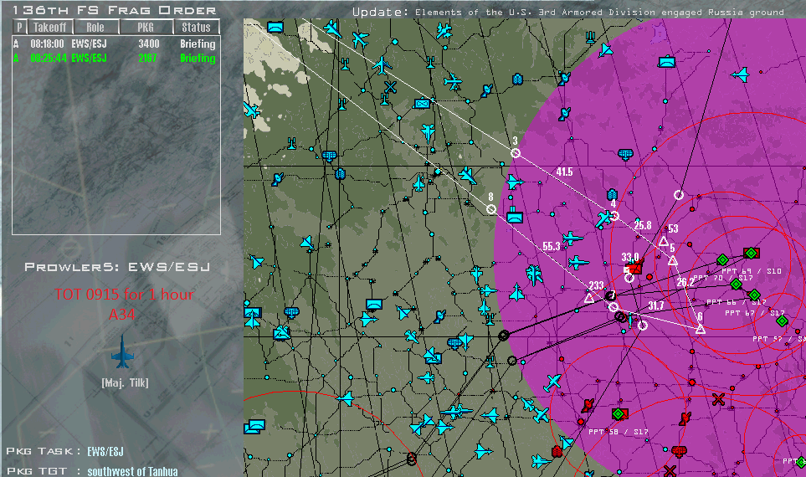Click the PPT 69 / S10 label

pyautogui.click(x=751, y=271)
